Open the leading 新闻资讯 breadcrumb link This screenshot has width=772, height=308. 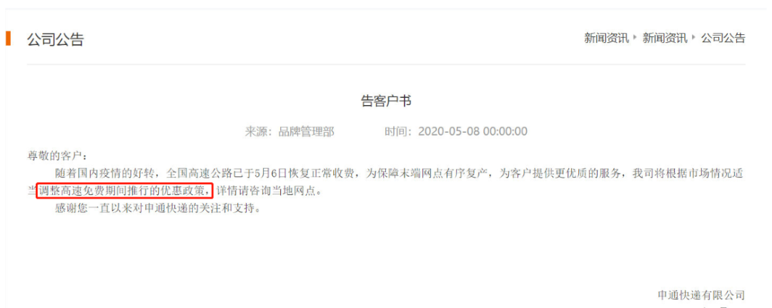coord(607,38)
